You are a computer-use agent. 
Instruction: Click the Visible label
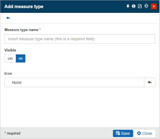[x=10, y=50]
